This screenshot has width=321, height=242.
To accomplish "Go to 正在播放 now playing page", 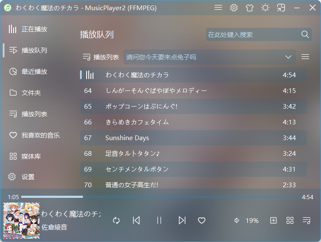I will pos(34,29).
